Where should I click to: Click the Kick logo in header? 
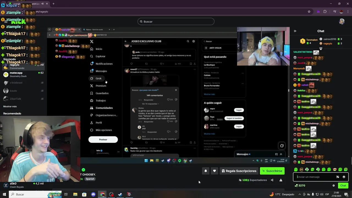tap(18, 22)
